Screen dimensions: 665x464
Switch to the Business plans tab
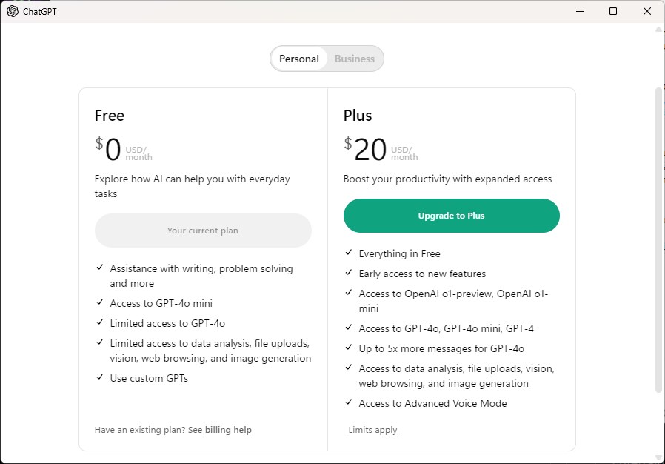(355, 59)
